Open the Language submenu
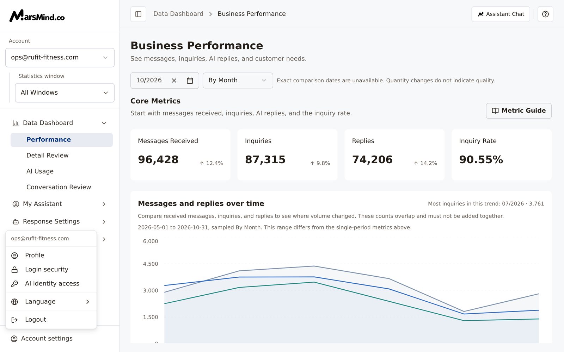The width and height of the screenshot is (564, 352). 51,302
